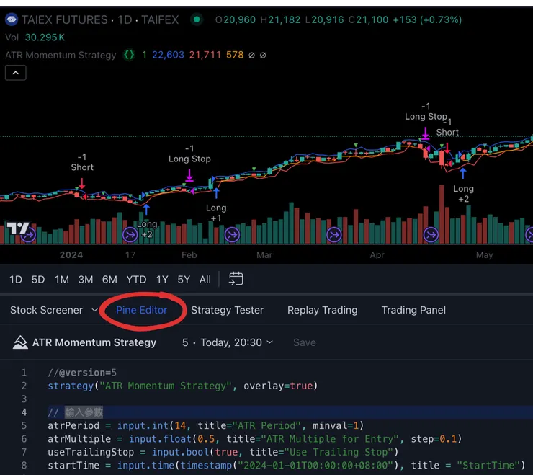Place cursor in the atrPeriod input line
Viewport: 533px width, 475px height.
coord(206,426)
